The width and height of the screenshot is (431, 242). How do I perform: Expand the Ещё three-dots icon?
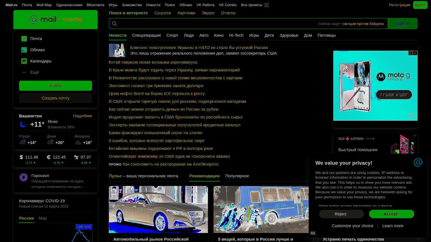(x=24, y=72)
